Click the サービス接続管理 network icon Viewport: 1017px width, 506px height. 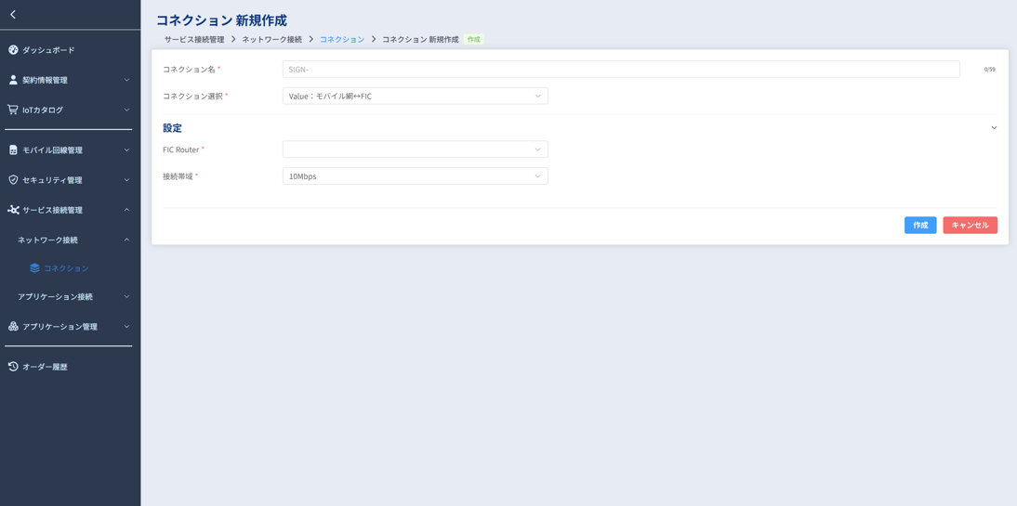coord(13,210)
